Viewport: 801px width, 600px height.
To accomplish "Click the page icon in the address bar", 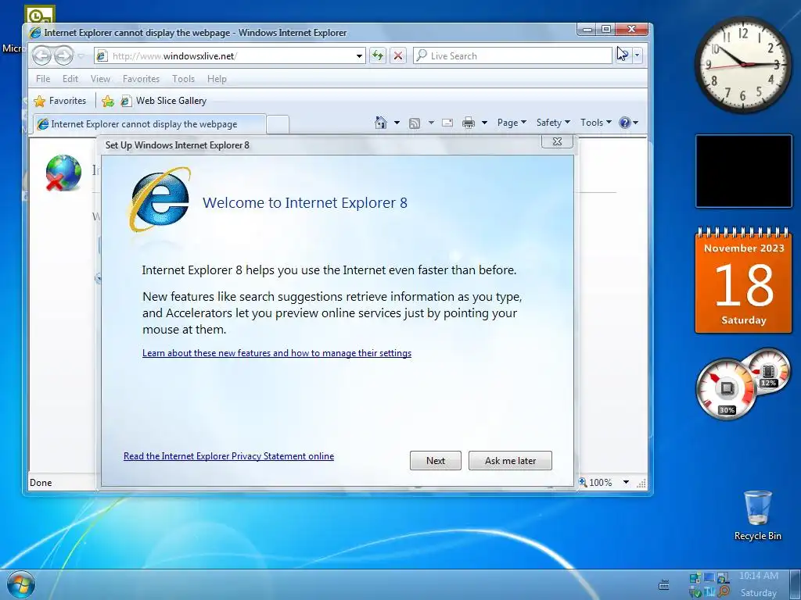I will 102,55.
